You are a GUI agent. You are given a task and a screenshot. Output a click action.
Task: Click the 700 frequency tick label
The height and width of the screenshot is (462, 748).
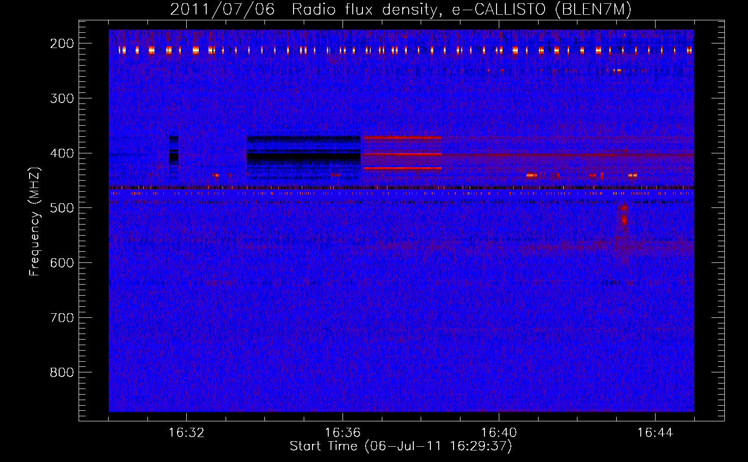(x=62, y=318)
